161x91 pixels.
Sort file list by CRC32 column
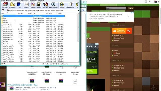[60, 14]
